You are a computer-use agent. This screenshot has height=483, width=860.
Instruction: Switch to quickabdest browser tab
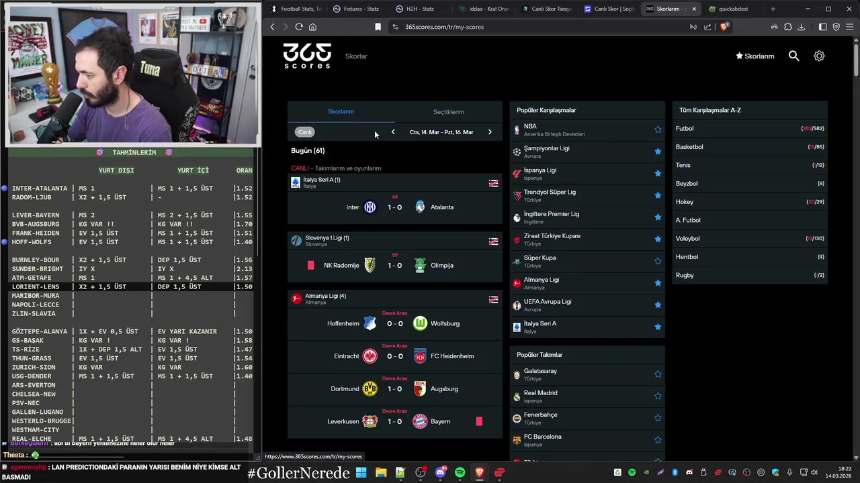(732, 9)
